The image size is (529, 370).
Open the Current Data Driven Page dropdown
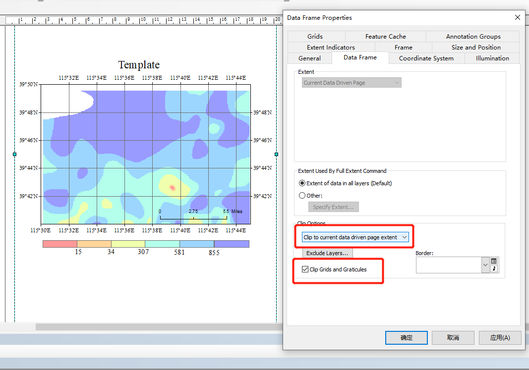[352, 83]
